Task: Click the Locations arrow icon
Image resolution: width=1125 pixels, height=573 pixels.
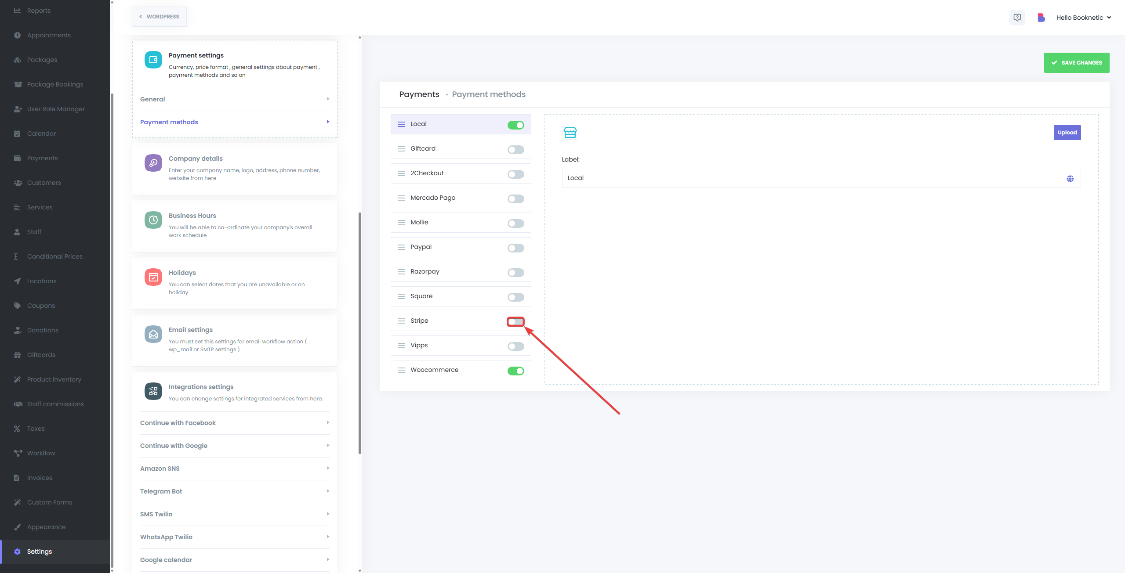Action: point(17,281)
